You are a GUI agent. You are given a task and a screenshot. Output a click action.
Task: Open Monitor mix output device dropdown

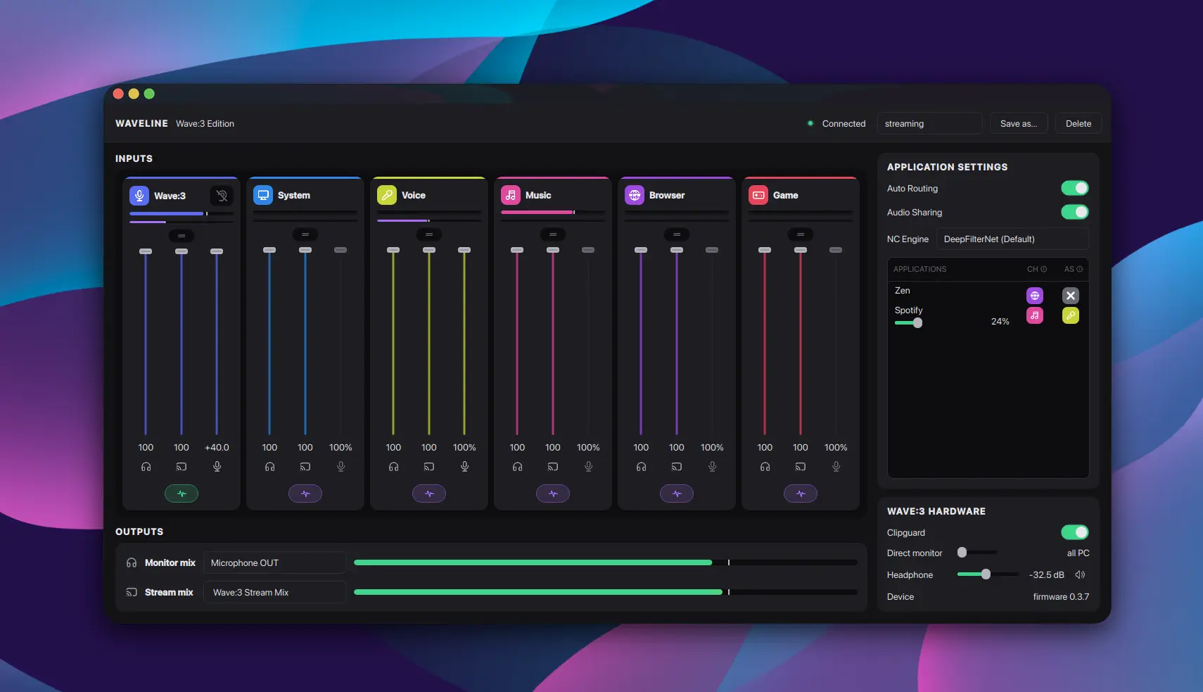(274, 562)
